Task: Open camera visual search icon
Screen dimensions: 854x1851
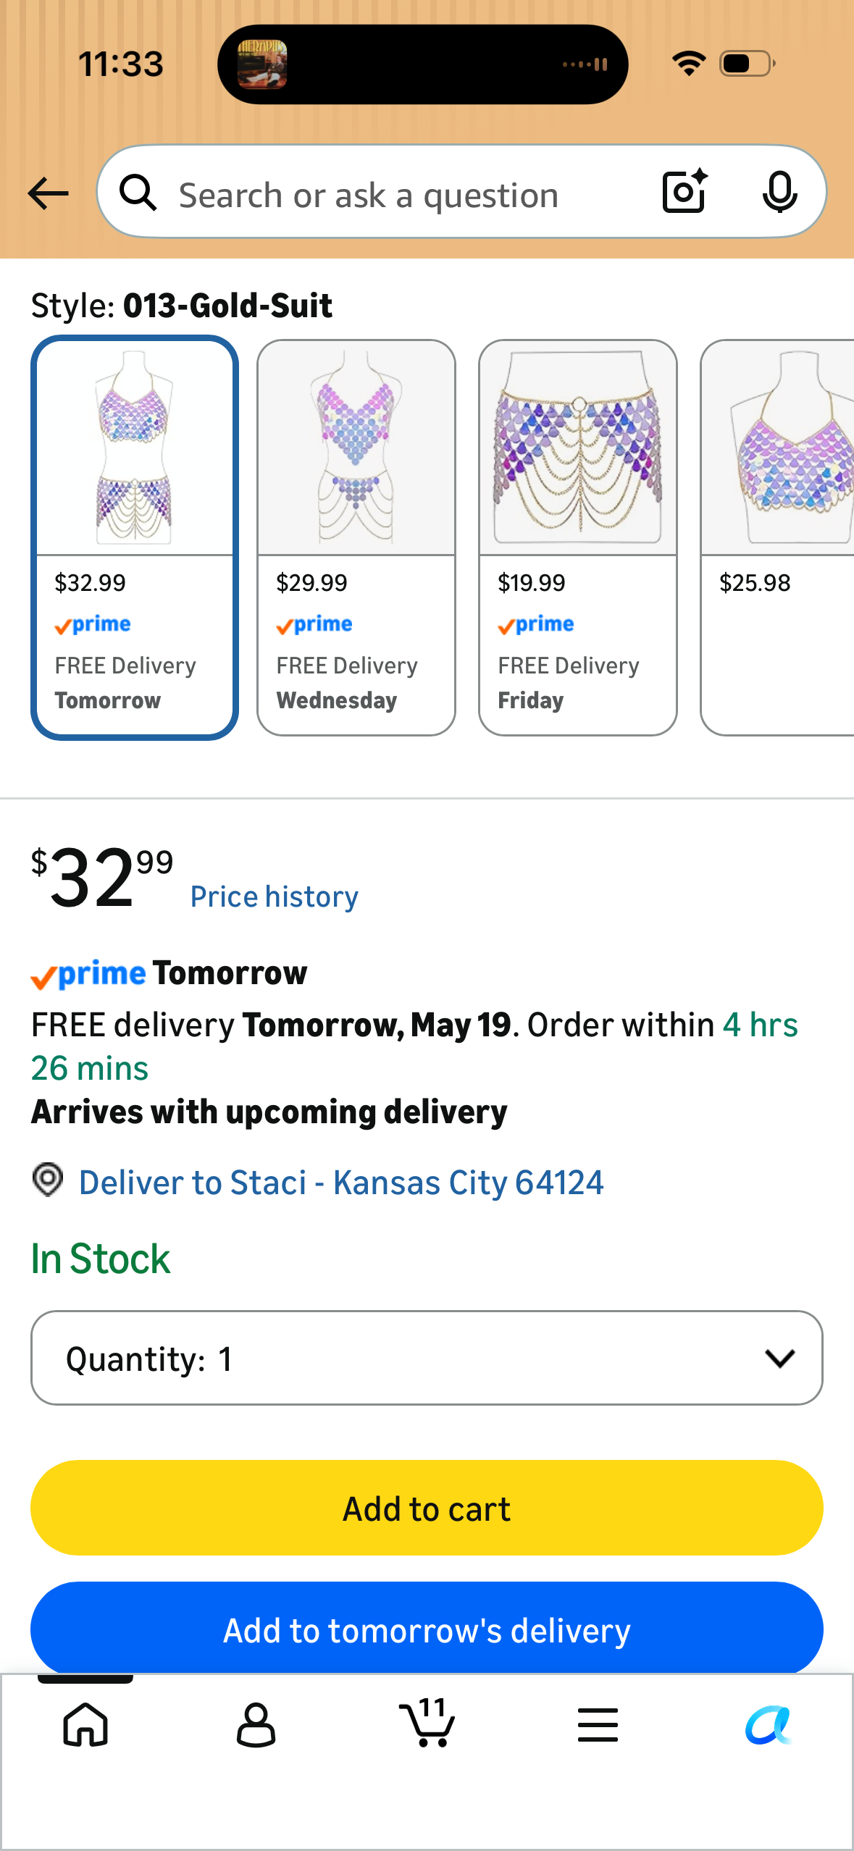Action: point(685,191)
